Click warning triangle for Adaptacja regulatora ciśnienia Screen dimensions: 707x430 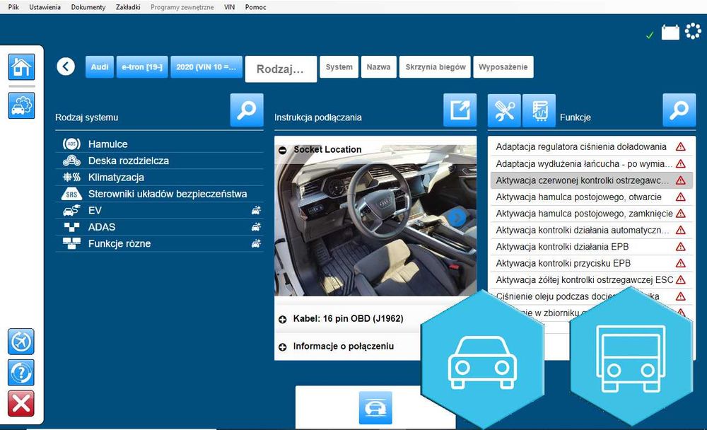tap(680, 146)
